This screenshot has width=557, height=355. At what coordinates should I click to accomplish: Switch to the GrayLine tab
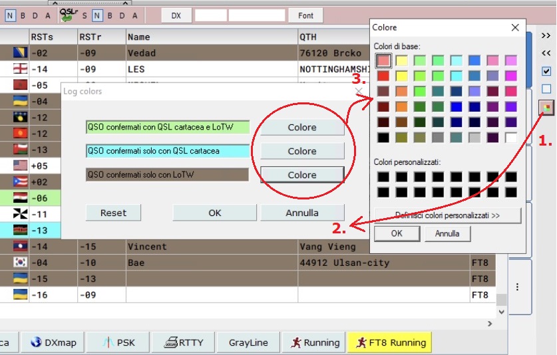248,342
